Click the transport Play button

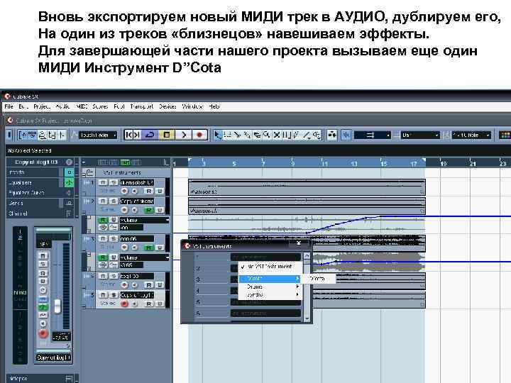point(184,135)
